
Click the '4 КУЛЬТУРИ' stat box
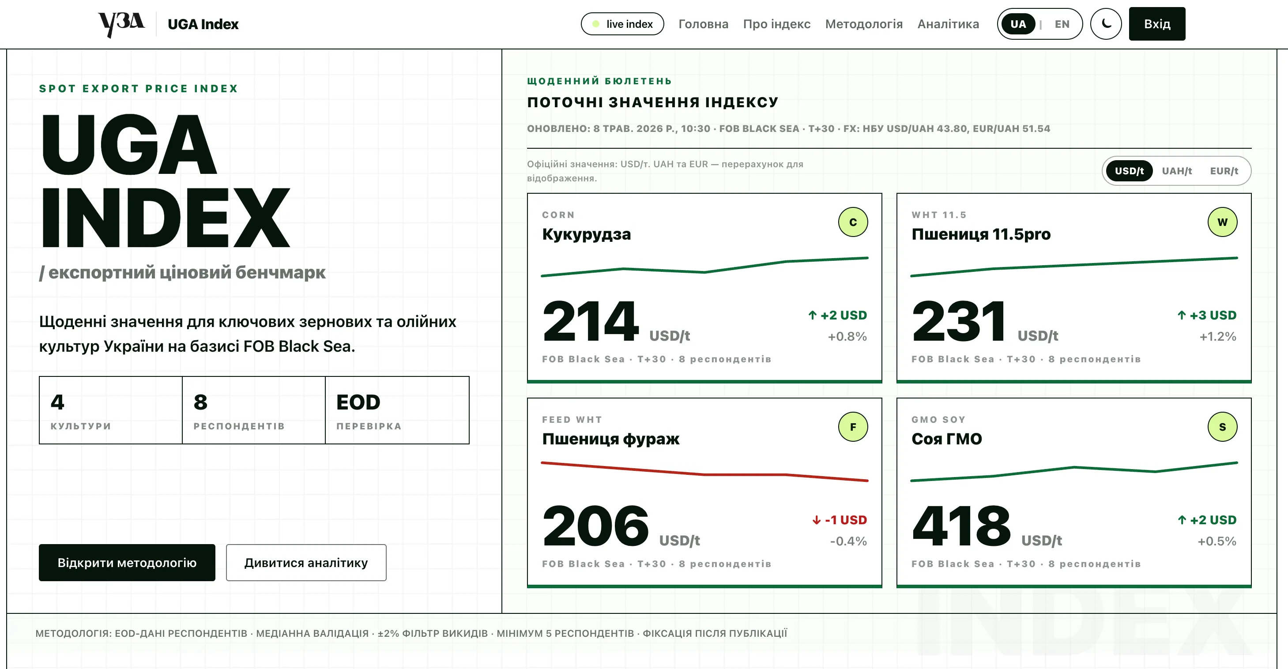[110, 410]
